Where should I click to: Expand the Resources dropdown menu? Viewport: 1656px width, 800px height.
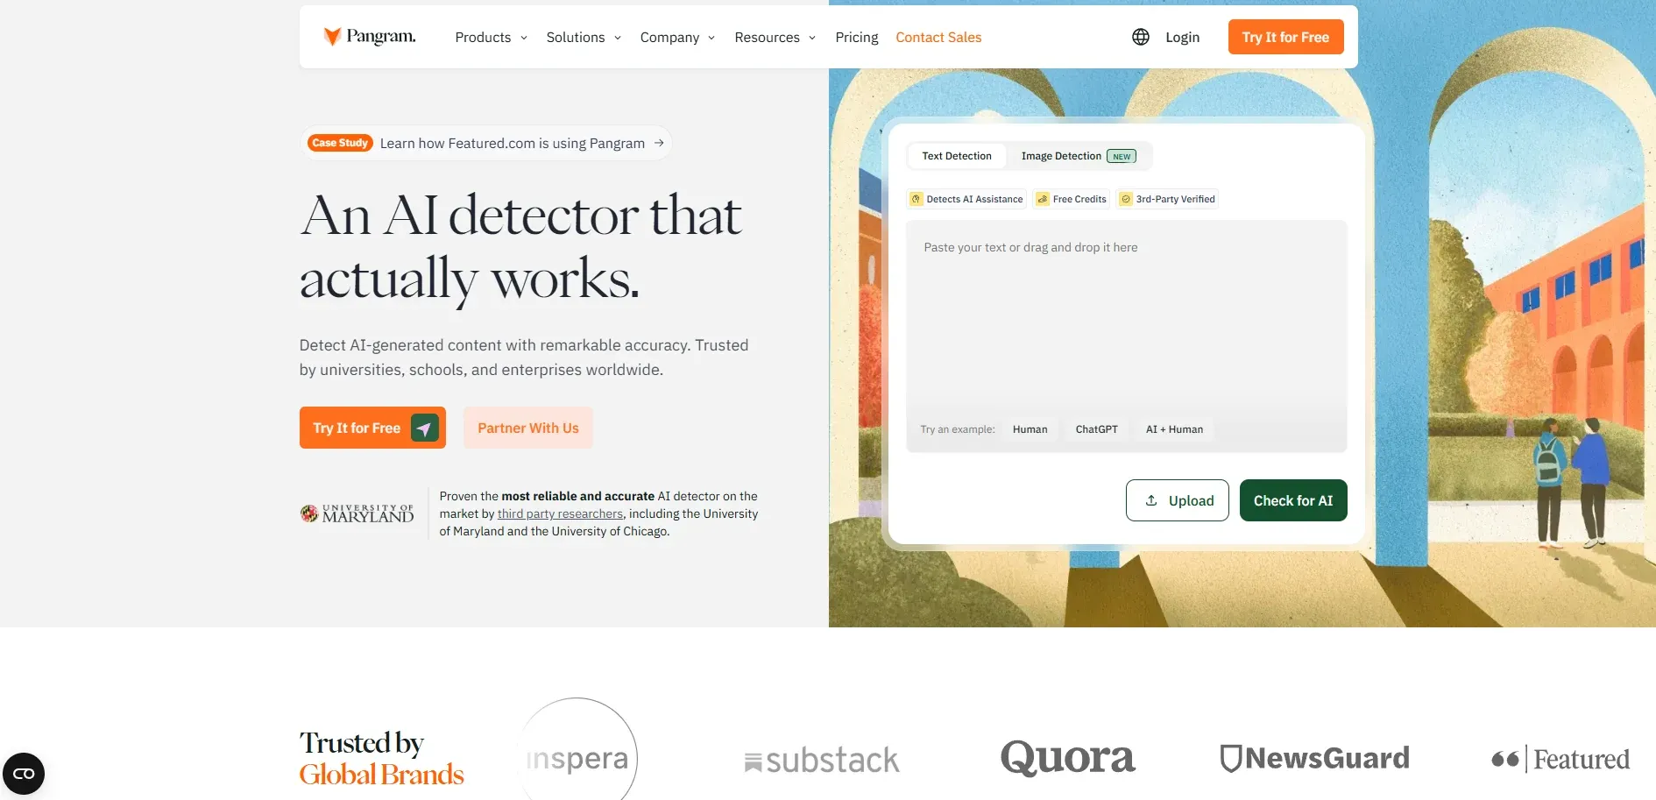pyautogui.click(x=775, y=37)
